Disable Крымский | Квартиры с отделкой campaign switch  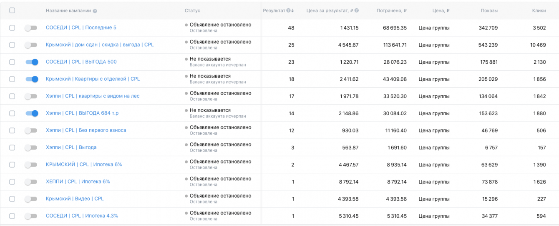[32, 79]
